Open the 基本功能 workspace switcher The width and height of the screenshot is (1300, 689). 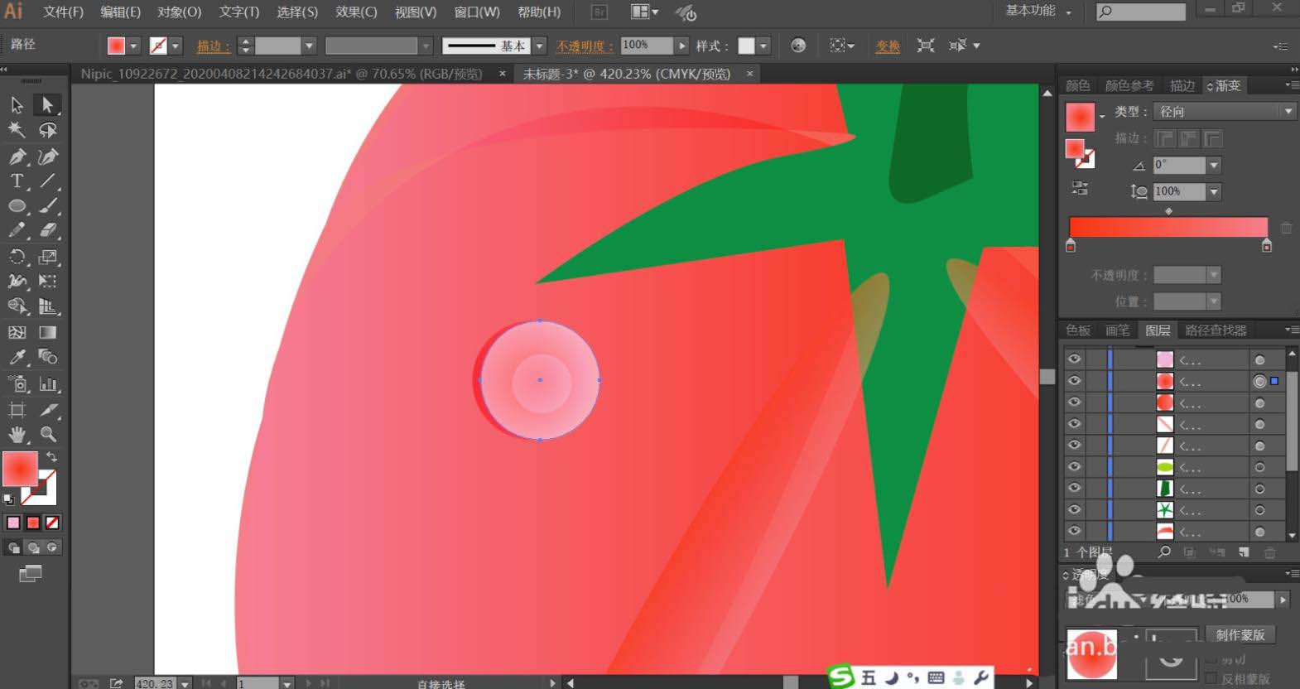(1038, 11)
